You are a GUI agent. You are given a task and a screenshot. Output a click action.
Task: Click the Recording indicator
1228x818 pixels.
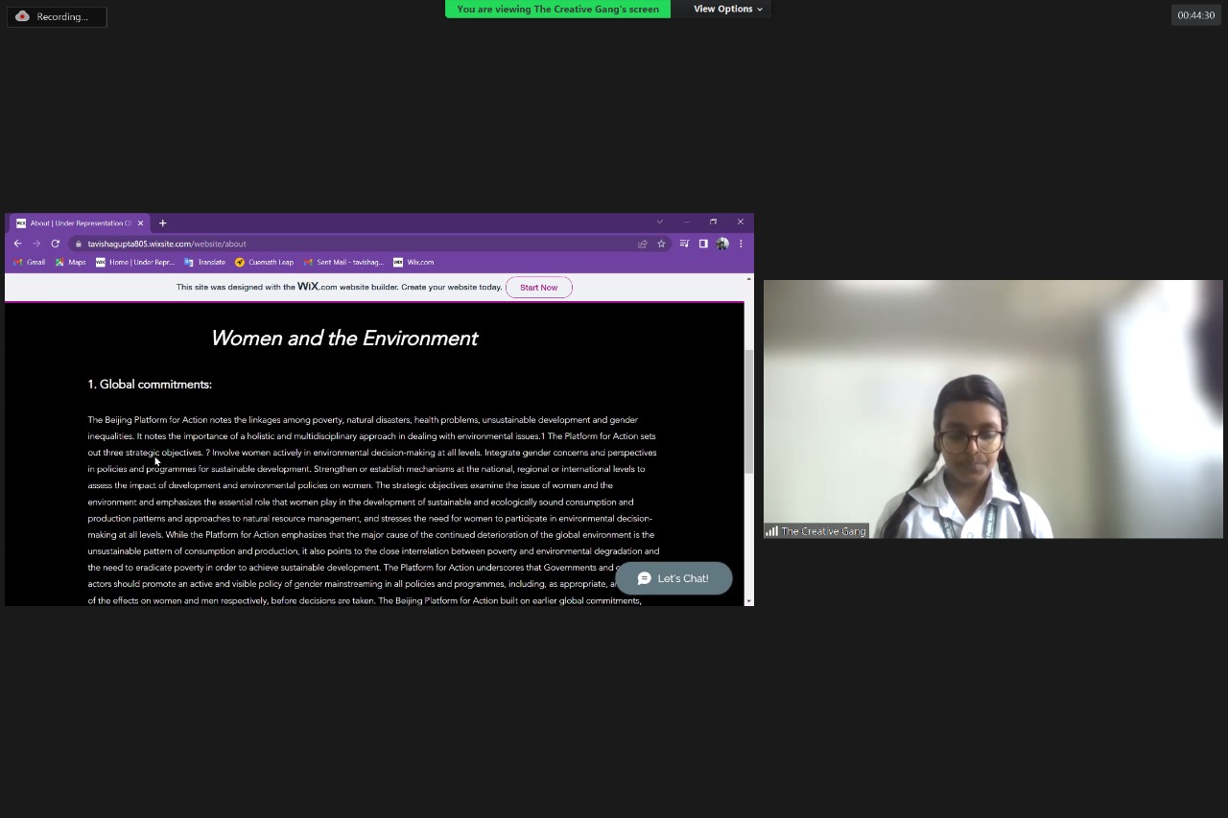56,16
